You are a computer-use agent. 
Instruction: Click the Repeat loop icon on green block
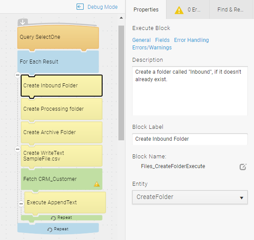point(53,218)
